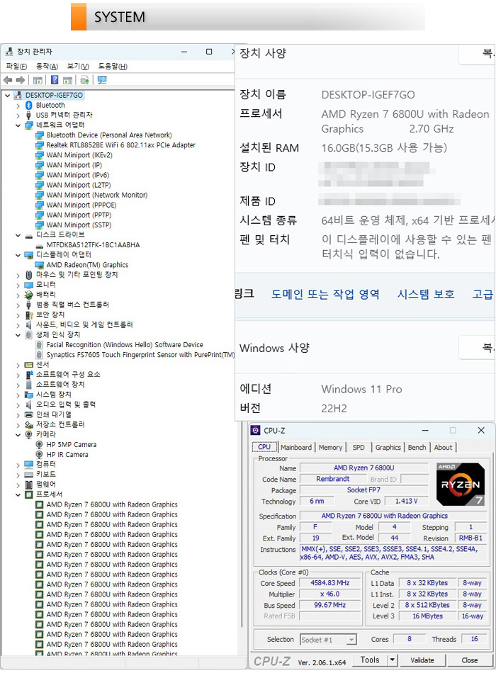Click the Close button in CPU-Z
496x673 pixels.
(469, 660)
